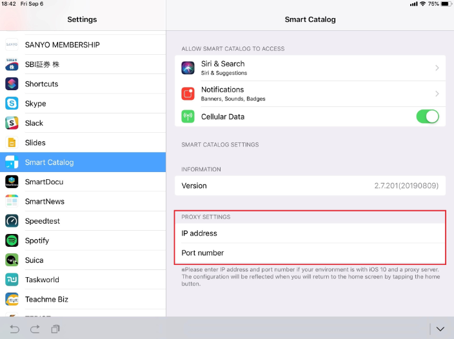This screenshot has height=339, width=454.
Task: Open Notifications row chevron
Action: tap(437, 93)
